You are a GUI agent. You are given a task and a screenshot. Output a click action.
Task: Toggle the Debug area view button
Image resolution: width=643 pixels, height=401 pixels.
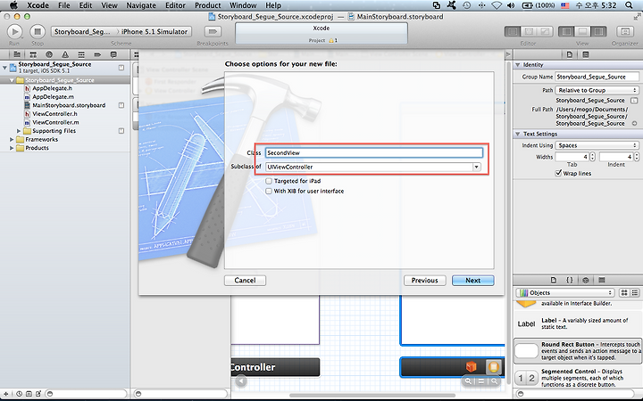(582, 31)
